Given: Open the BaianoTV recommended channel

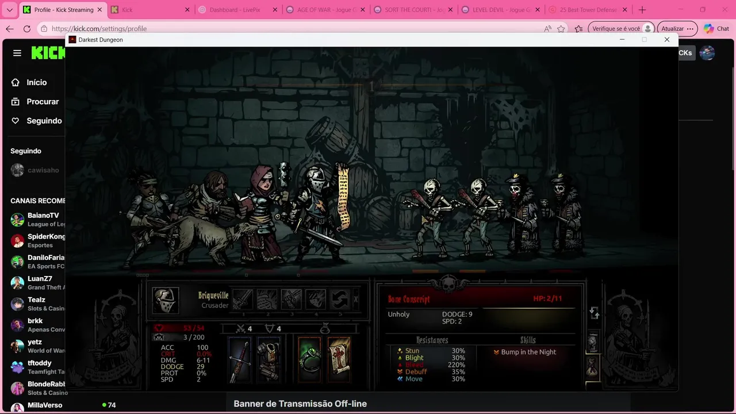Looking at the screenshot, I should click(37, 220).
